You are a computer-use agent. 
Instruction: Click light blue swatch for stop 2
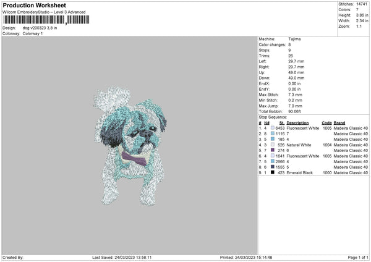pos(273,133)
